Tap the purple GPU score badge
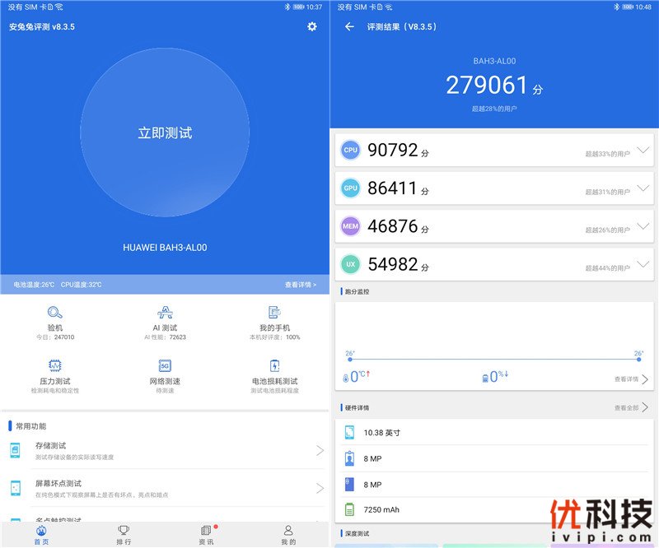The height and width of the screenshot is (548, 659). 351,188
